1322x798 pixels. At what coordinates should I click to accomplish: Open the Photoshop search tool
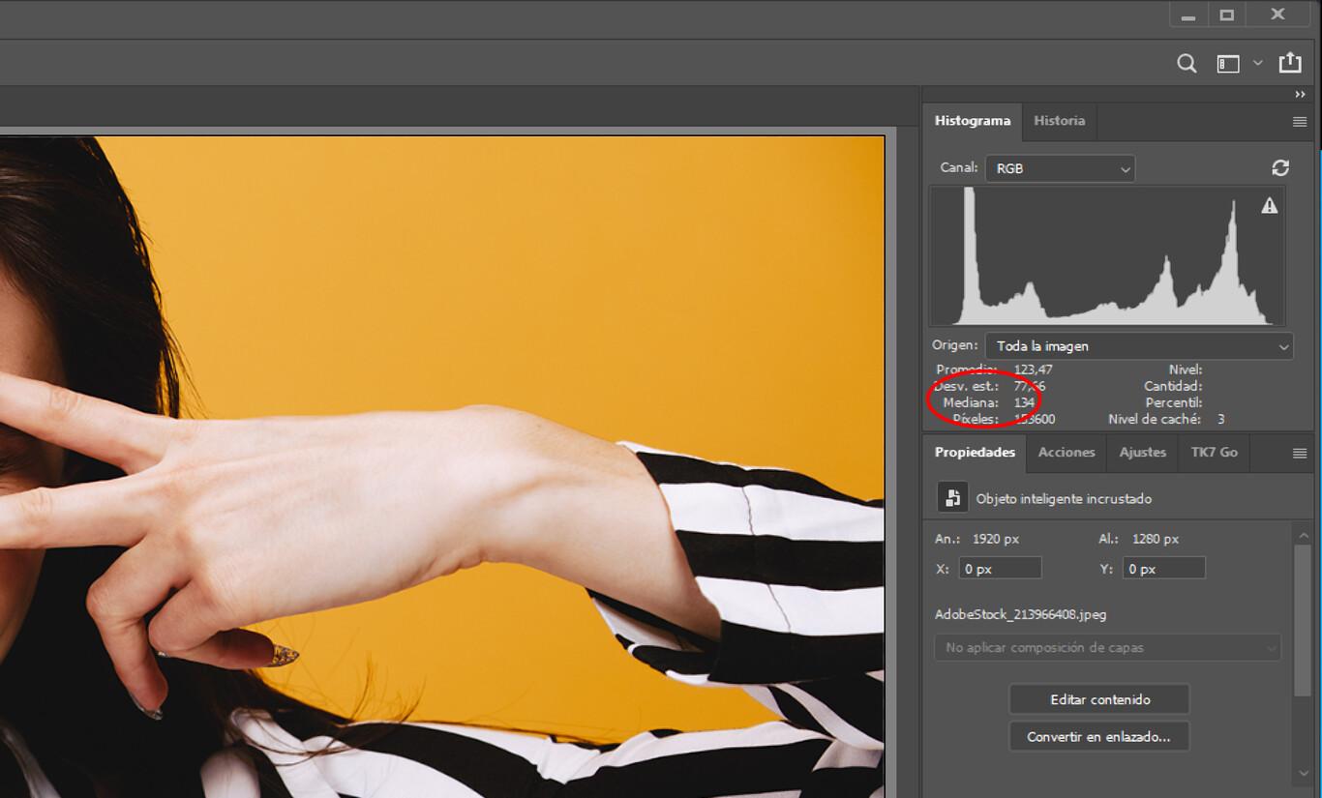(x=1186, y=63)
